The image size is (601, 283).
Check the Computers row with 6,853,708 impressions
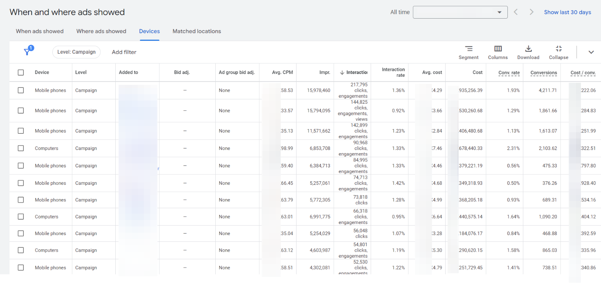pyautogui.click(x=21, y=148)
